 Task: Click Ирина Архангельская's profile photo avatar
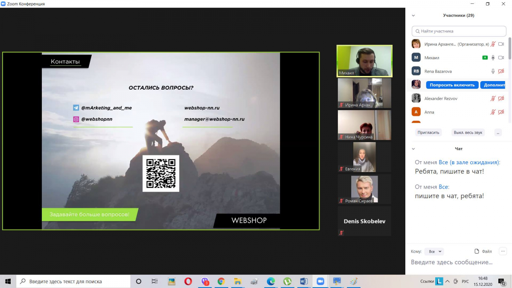[x=416, y=44]
